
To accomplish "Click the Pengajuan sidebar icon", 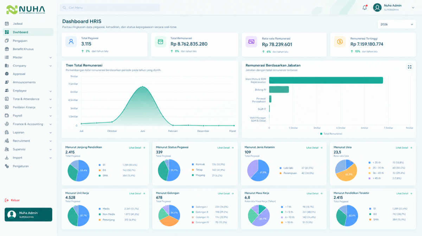I will coord(7,40).
